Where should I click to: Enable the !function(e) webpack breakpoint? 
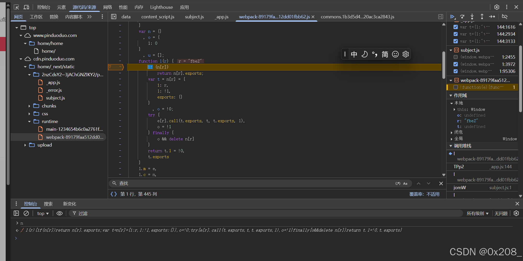[x=456, y=87]
